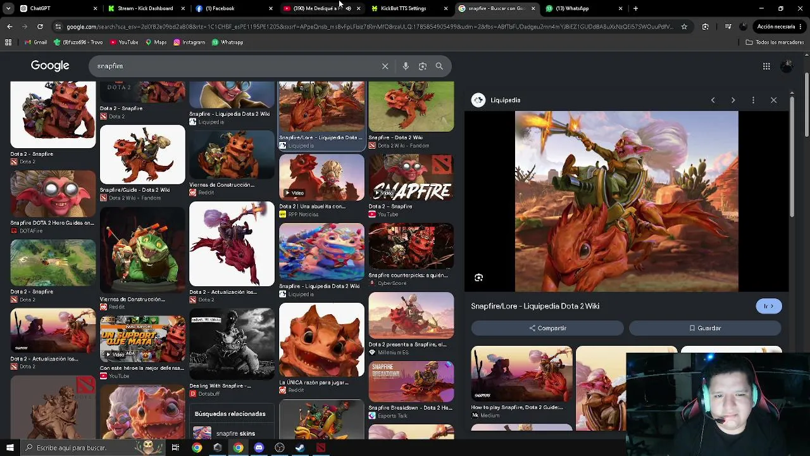Click related search 'snapfire skins'
810x456 pixels.
[232, 433]
